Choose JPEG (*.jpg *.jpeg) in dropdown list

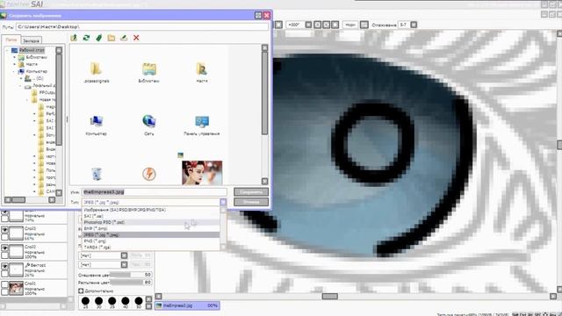coord(151,234)
